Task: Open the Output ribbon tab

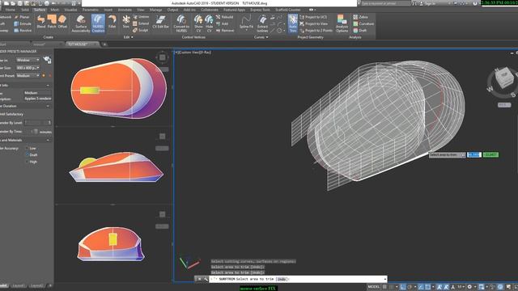Action: pyautogui.click(x=172, y=10)
